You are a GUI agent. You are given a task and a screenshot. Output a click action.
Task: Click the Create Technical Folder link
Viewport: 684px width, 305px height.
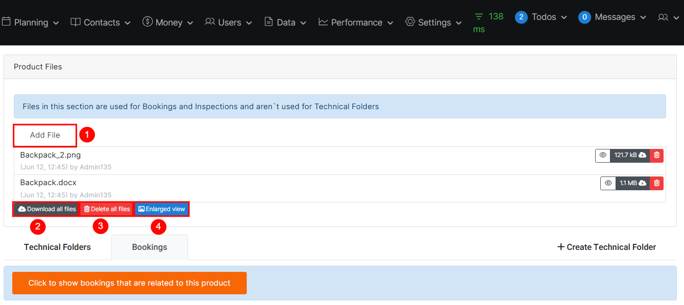click(x=606, y=247)
